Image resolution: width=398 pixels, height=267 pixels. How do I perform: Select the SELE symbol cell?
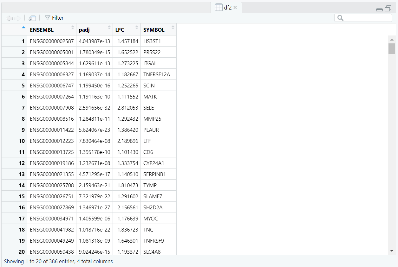[148, 108]
